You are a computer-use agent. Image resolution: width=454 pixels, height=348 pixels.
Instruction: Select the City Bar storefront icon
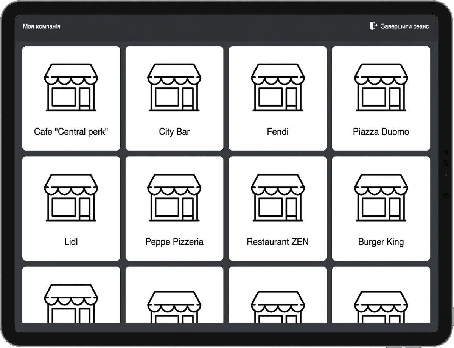[x=174, y=87]
